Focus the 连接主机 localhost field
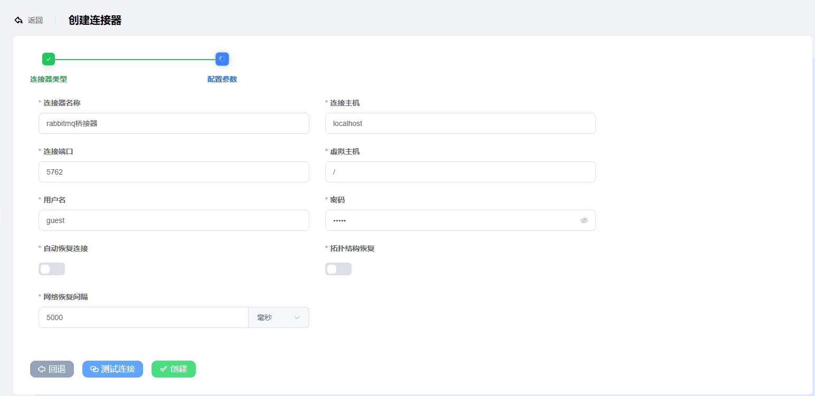The width and height of the screenshot is (815, 396). (x=460, y=123)
